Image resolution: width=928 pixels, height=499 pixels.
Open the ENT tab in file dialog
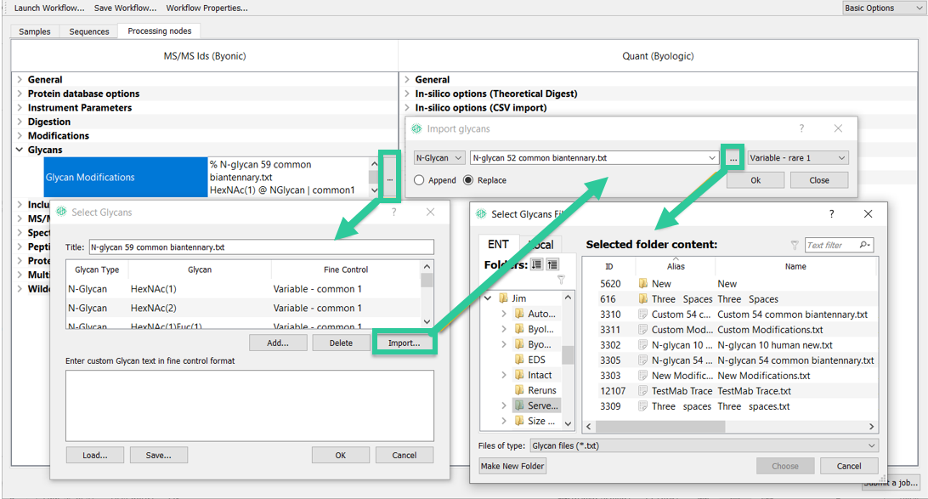pyautogui.click(x=498, y=245)
